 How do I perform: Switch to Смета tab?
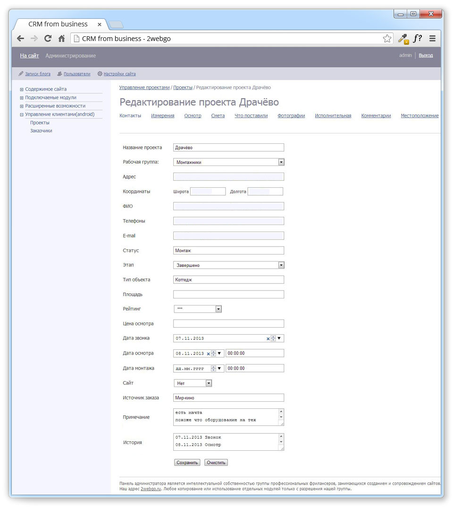pos(218,116)
